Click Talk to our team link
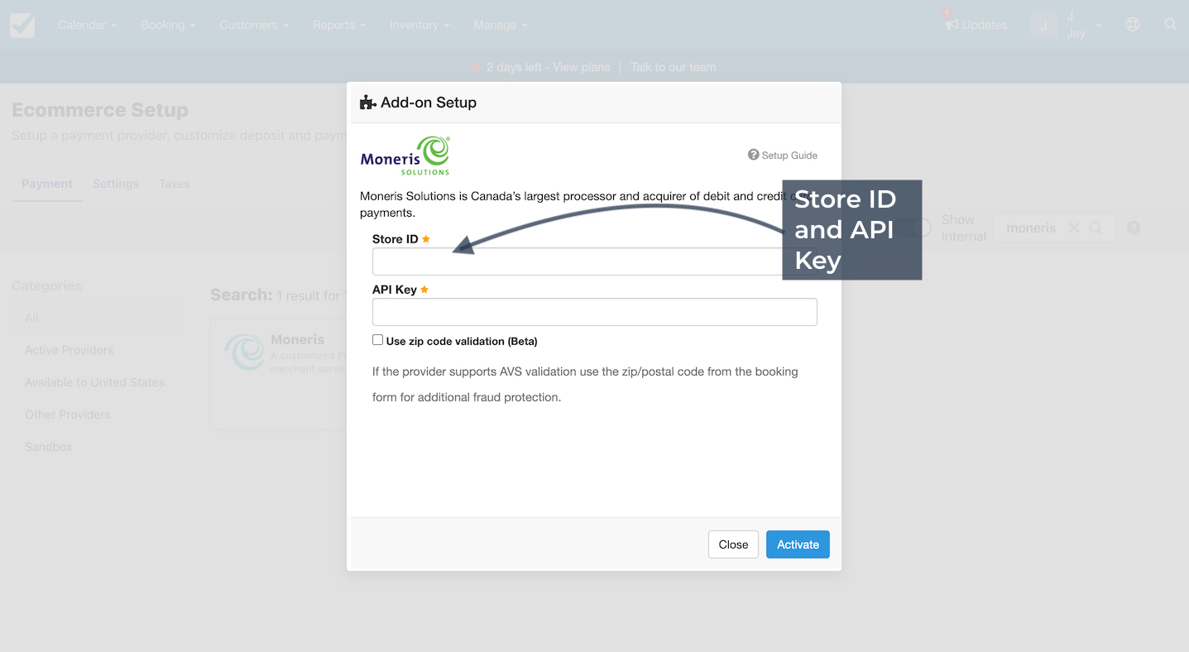The image size is (1189, 652). point(674,67)
